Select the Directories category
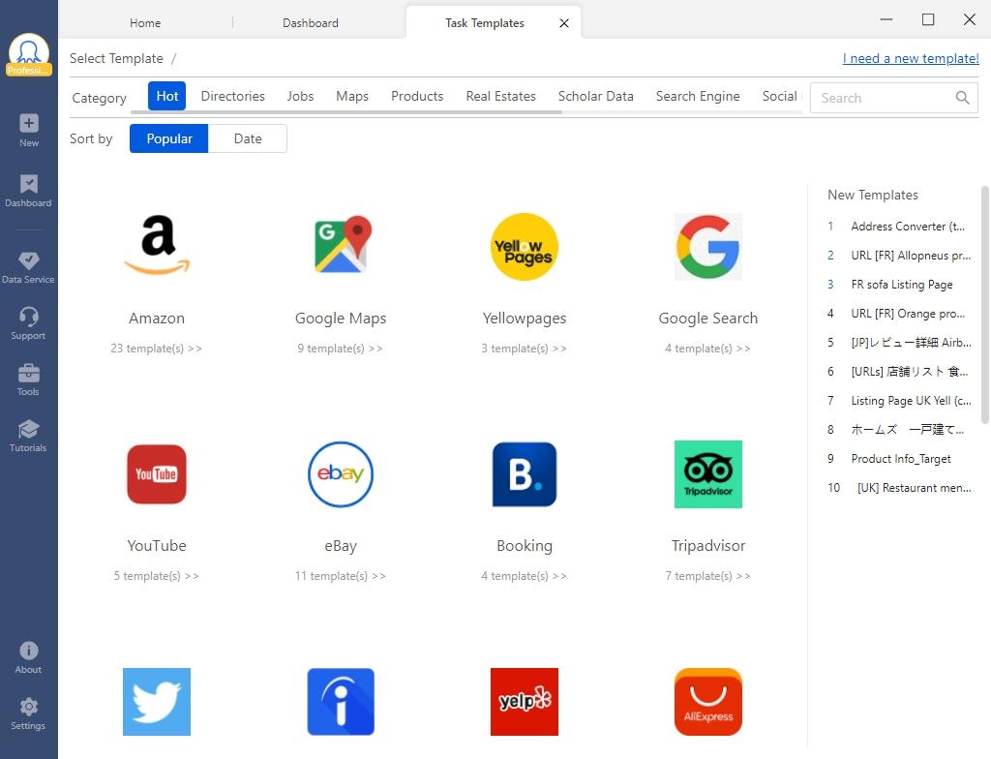The height and width of the screenshot is (759, 991). (232, 96)
